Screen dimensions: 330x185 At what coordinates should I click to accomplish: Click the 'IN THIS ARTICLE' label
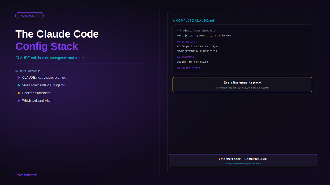click(x=28, y=71)
